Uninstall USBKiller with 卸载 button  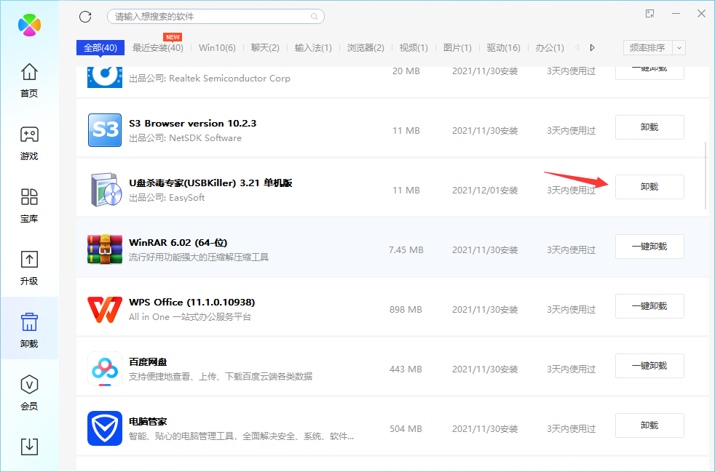click(x=649, y=187)
